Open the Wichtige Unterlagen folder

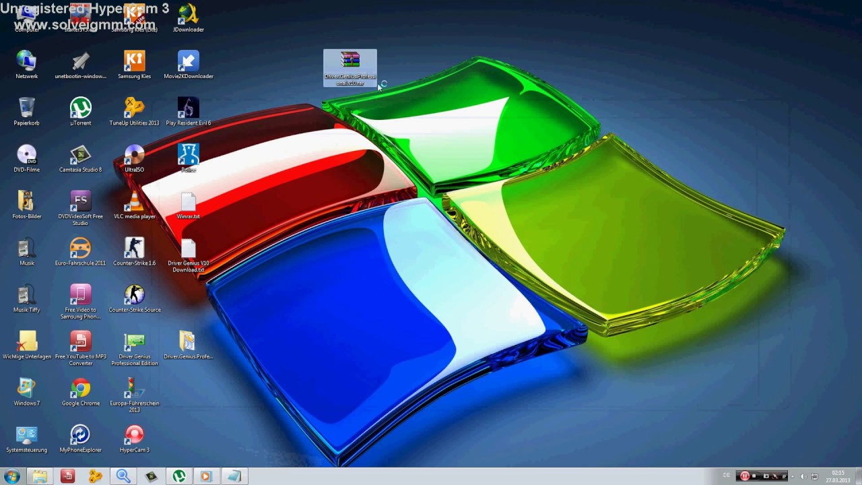coord(27,346)
